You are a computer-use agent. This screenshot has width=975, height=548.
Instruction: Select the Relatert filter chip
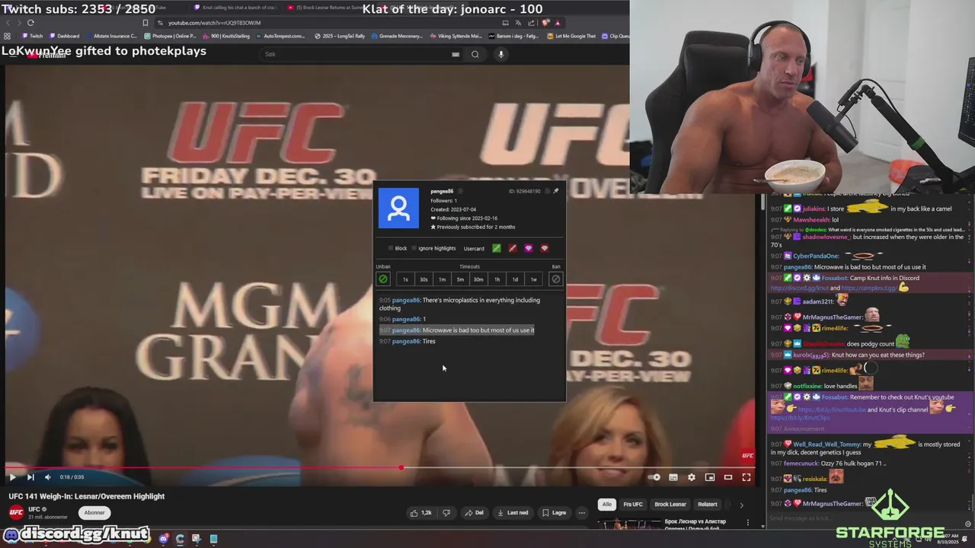coord(708,505)
